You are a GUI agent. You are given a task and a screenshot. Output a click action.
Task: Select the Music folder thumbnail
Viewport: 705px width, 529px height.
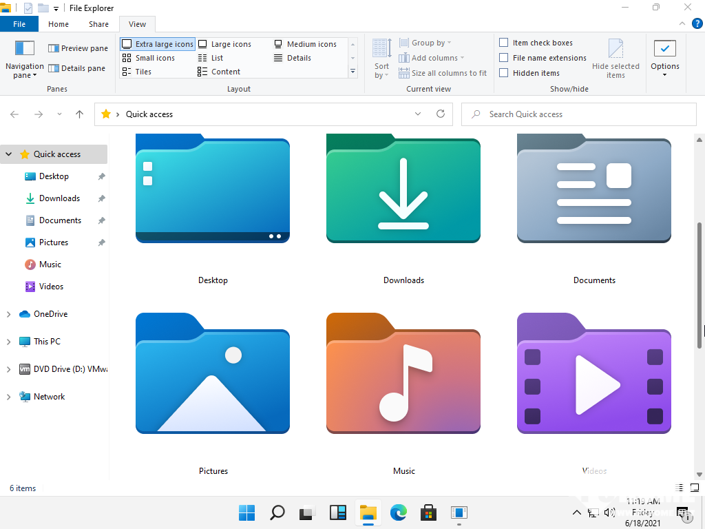tap(403, 373)
